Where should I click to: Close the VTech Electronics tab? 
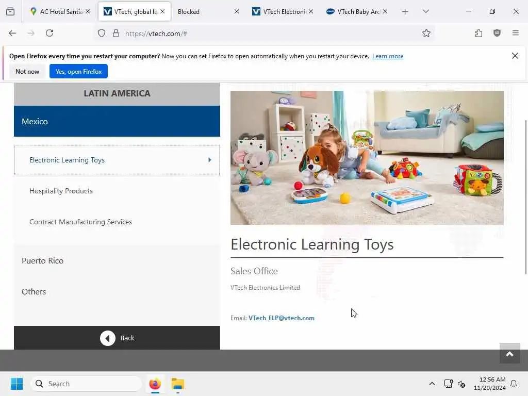tap(311, 11)
